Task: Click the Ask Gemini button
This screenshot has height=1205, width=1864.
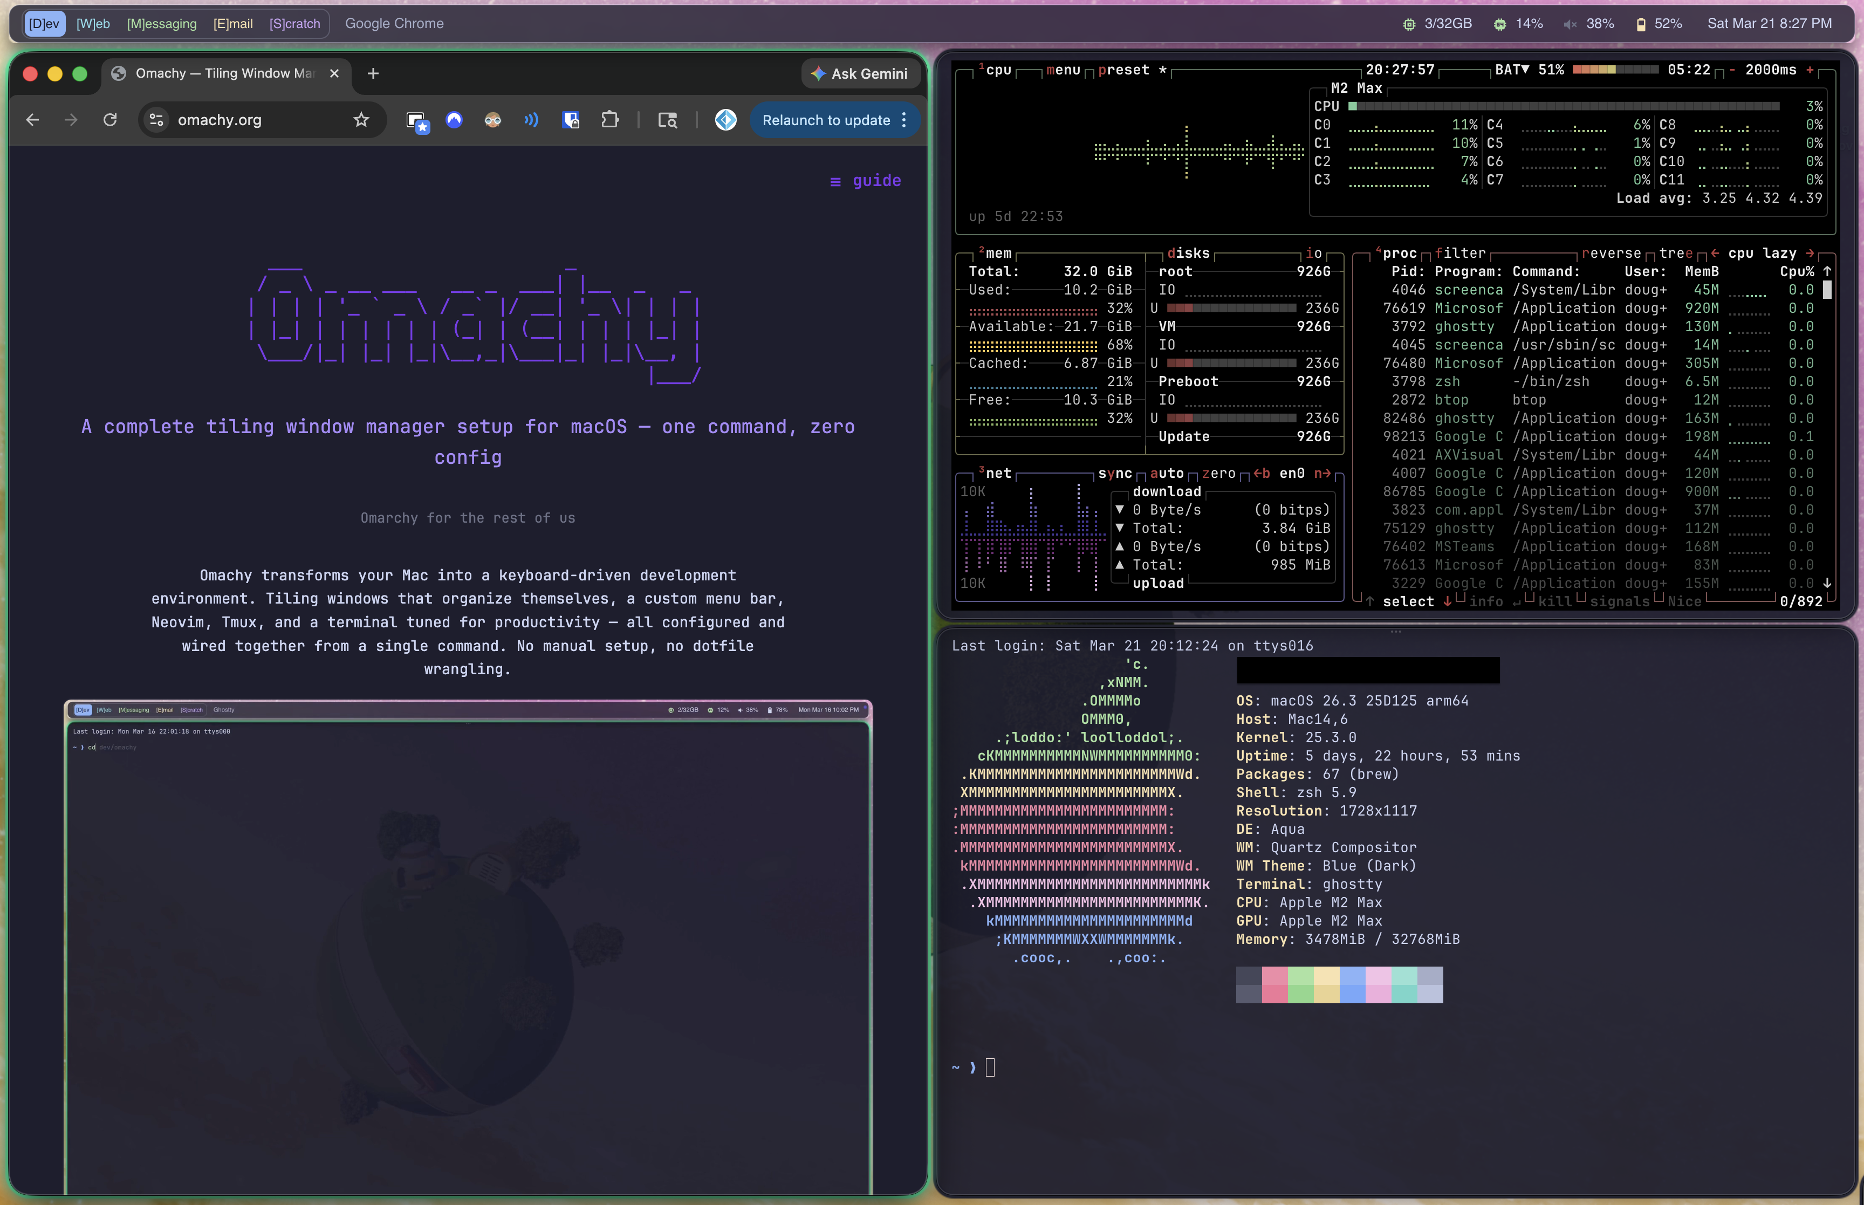Action: point(860,73)
